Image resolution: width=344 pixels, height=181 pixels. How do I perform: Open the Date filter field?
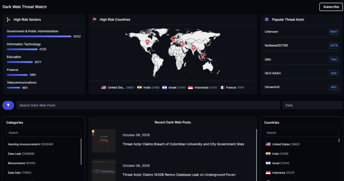point(312,105)
